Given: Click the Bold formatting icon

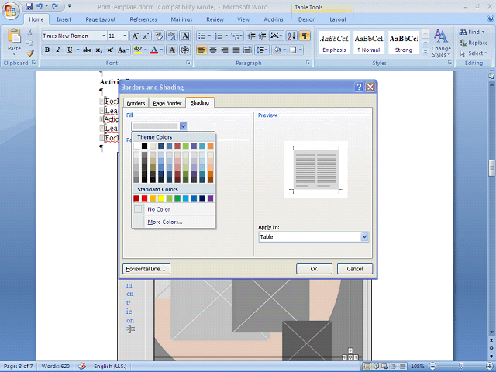Looking at the screenshot, I should click(x=47, y=50).
